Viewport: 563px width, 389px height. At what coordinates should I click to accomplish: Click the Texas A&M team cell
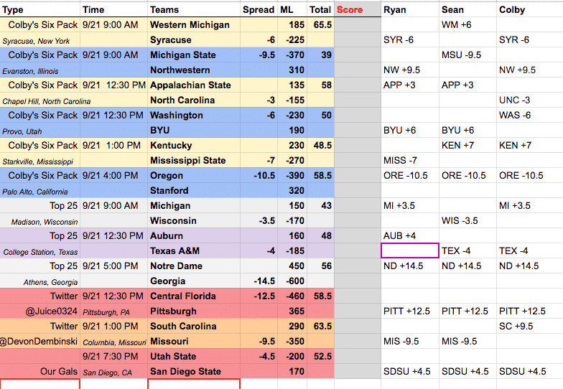(194, 251)
